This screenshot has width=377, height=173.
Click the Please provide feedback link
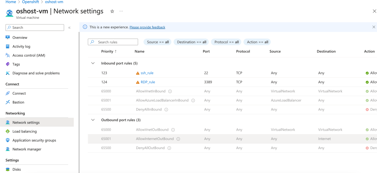pos(147,27)
